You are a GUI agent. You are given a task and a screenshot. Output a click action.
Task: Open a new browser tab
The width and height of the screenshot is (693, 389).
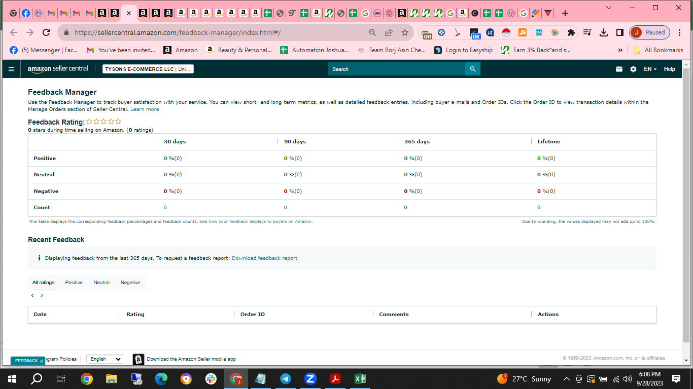[x=565, y=13]
